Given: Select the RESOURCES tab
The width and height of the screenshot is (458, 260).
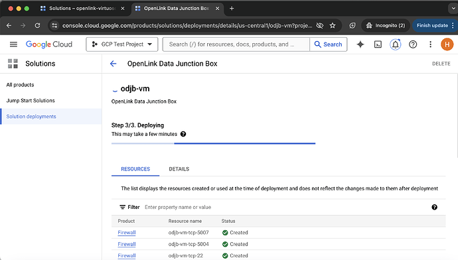Looking at the screenshot, I should point(135,169).
